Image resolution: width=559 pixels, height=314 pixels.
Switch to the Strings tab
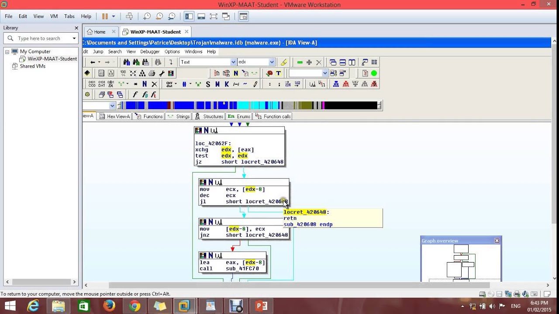(x=178, y=116)
